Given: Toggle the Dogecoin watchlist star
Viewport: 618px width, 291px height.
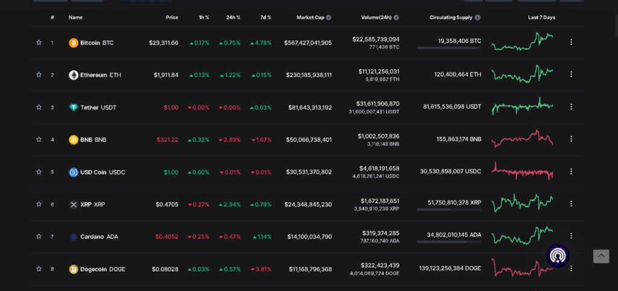Looking at the screenshot, I should coord(39,269).
